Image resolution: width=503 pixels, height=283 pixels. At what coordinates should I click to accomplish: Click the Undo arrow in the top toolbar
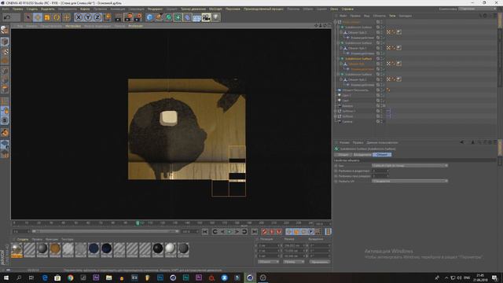7,17
